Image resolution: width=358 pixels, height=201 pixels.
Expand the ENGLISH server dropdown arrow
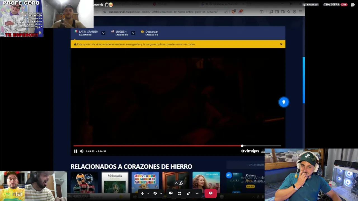click(133, 33)
